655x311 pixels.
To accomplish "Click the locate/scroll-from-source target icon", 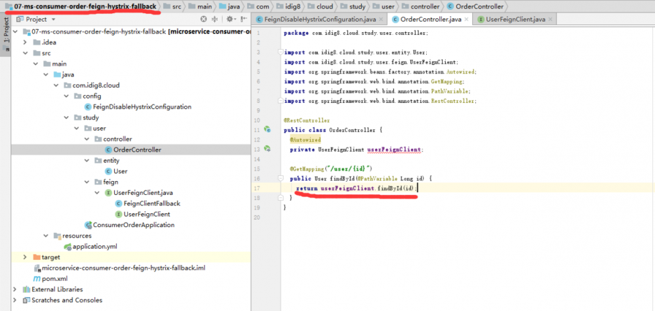I will click(x=203, y=20).
